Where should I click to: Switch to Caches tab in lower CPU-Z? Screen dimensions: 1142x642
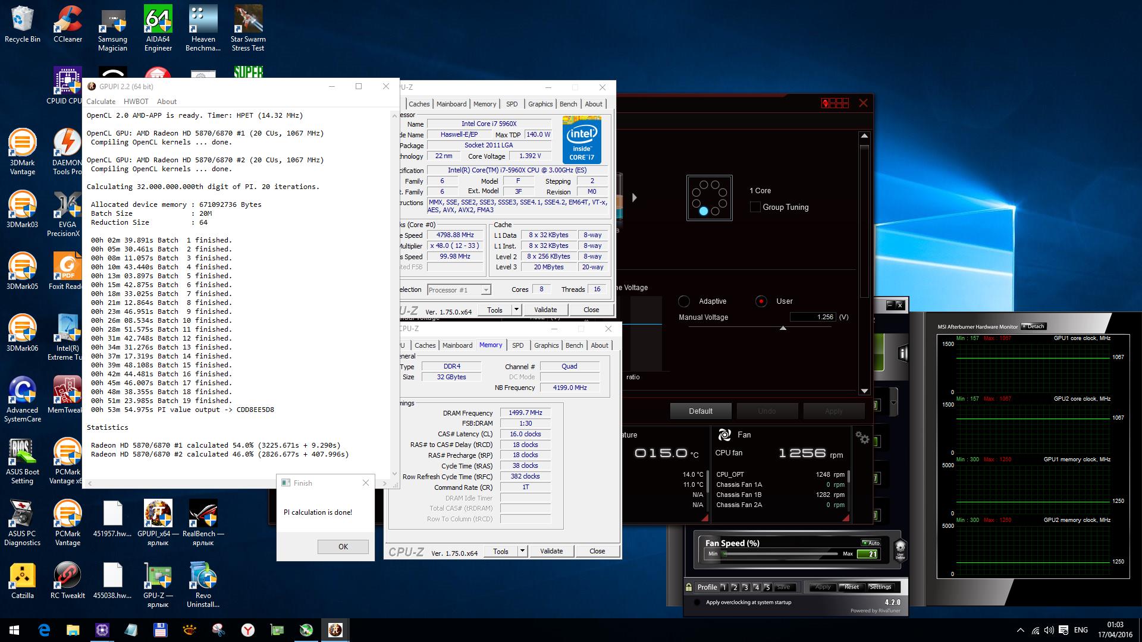pos(425,345)
